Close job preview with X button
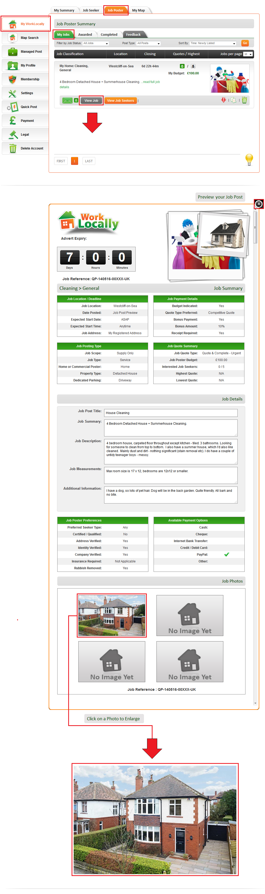This screenshot has height=894, width=265. tap(259, 204)
